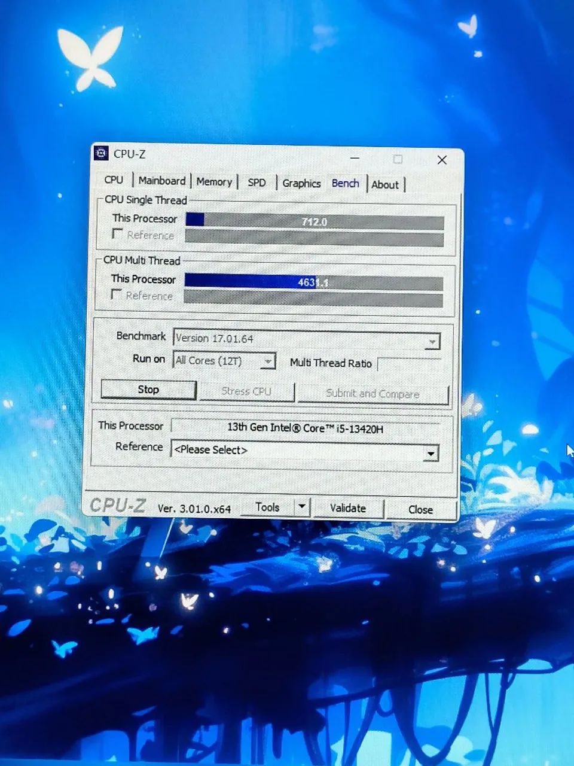Click the This Processor name field
Screen dimensions: 574x766
click(x=306, y=428)
